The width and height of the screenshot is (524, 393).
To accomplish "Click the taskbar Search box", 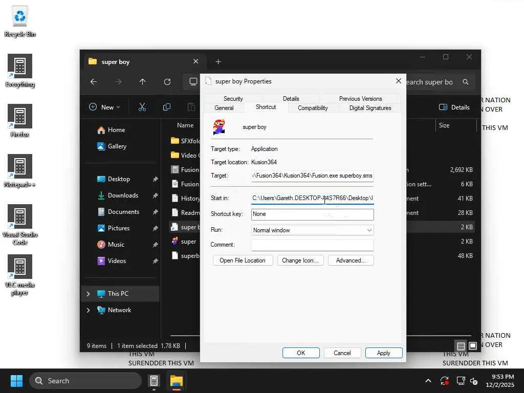I will [x=85, y=381].
